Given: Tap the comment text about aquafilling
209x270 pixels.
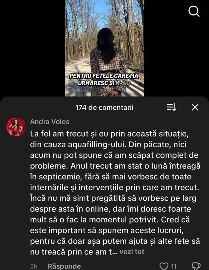Looking at the screenshot, I should [x=115, y=193].
